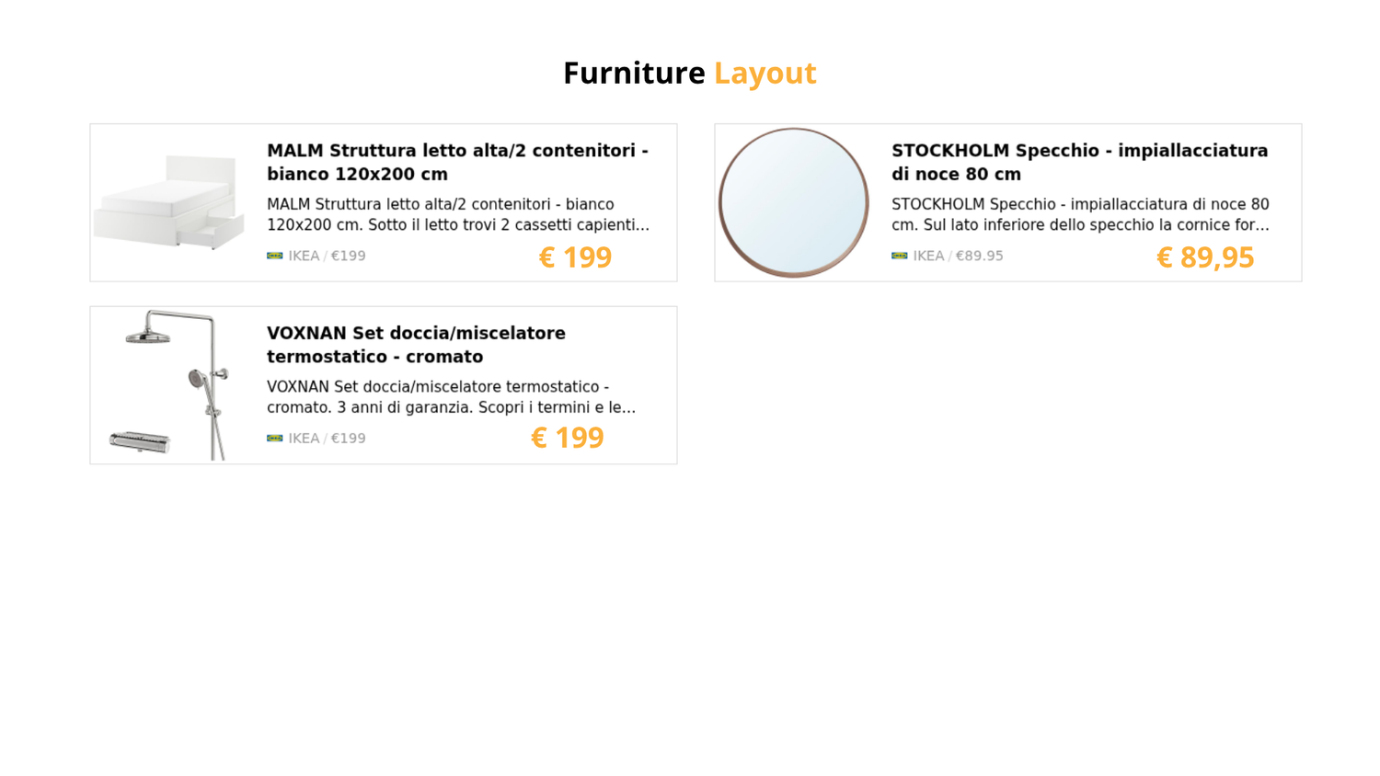The height and width of the screenshot is (776, 1380).
Task: Click the grey "IKEA / €199" source under MALM
Action: coord(327,256)
